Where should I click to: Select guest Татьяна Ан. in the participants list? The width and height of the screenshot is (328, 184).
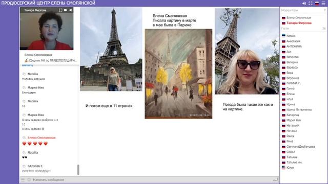[294, 163]
